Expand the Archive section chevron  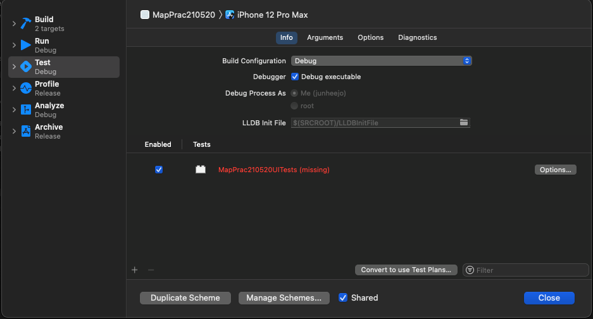coord(14,131)
